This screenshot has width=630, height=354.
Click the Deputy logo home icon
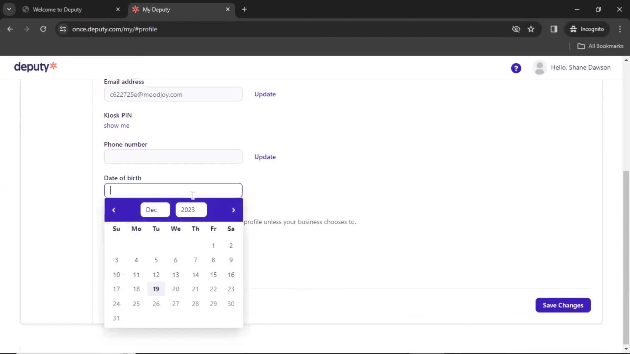pos(35,67)
